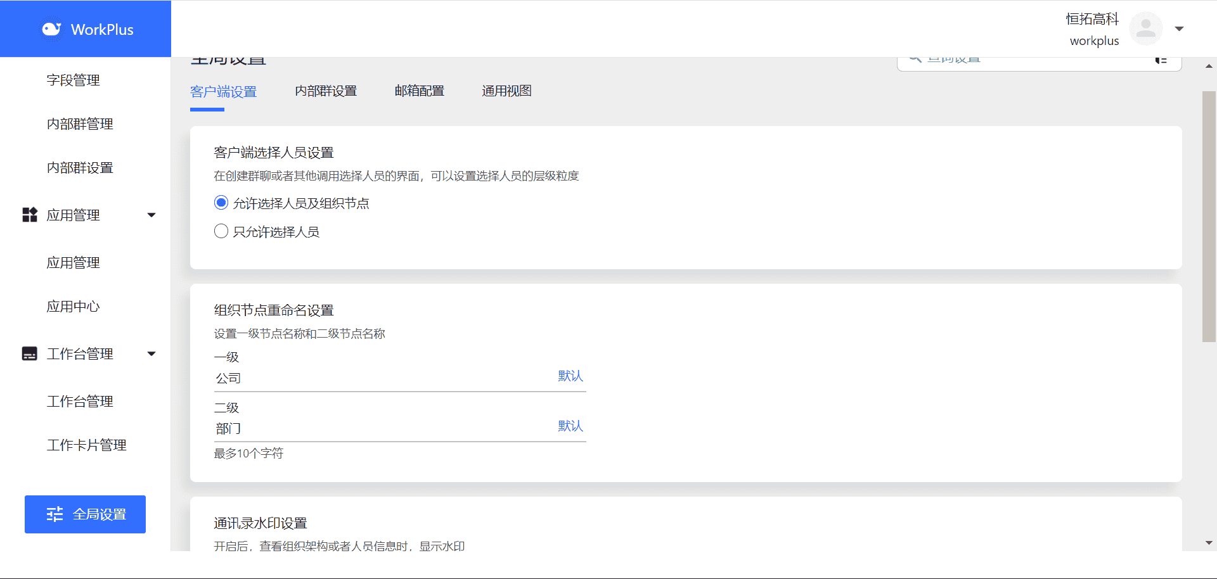The image size is (1217, 579).
Task: Click the 应用管理 section grid icon
Action: 30,215
